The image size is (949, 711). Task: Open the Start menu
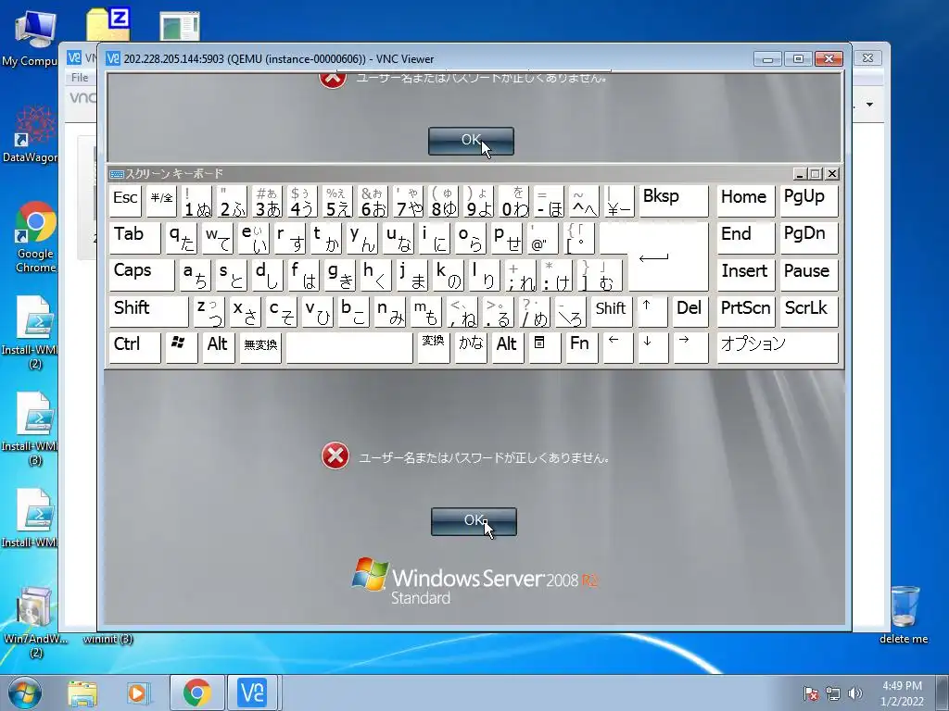pyautogui.click(x=25, y=692)
